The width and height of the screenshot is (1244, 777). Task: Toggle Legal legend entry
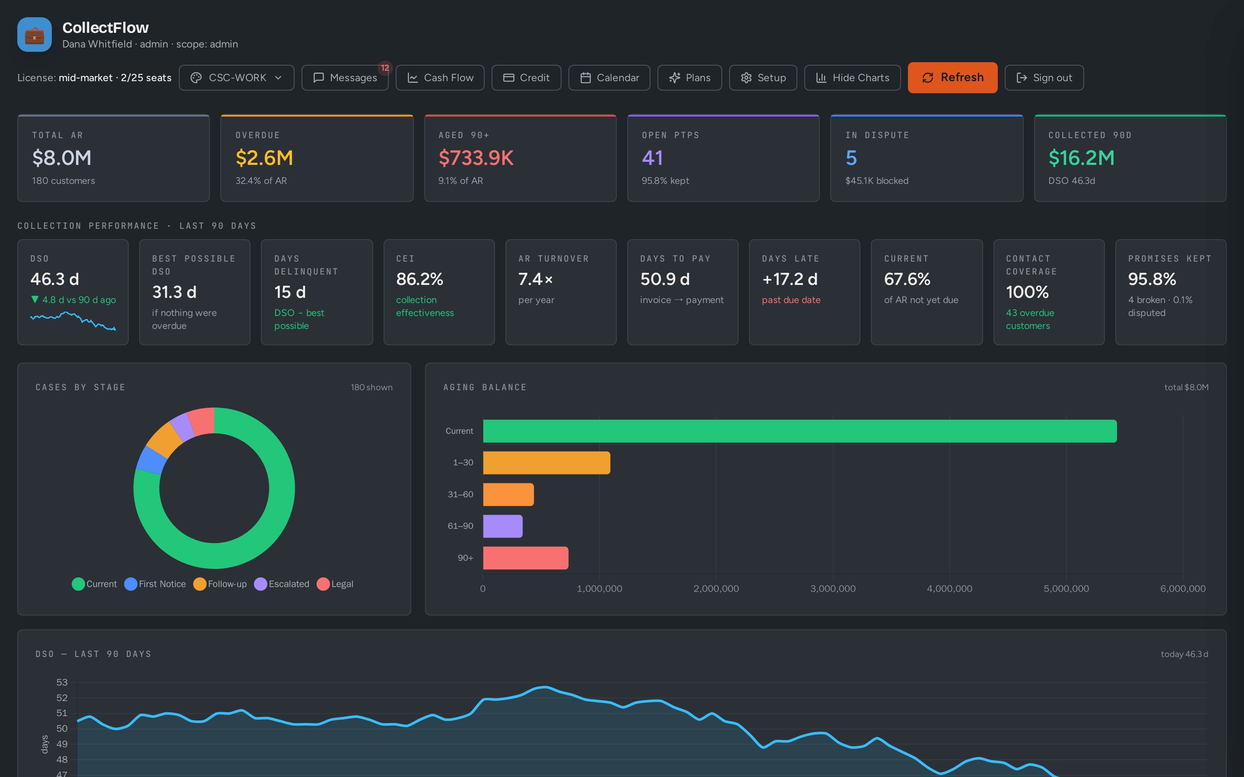click(x=335, y=584)
